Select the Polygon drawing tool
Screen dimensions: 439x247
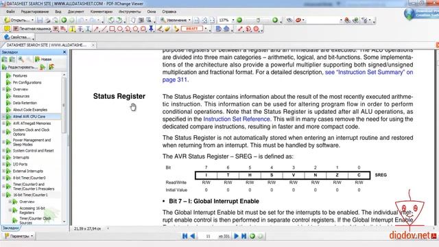(136, 29)
